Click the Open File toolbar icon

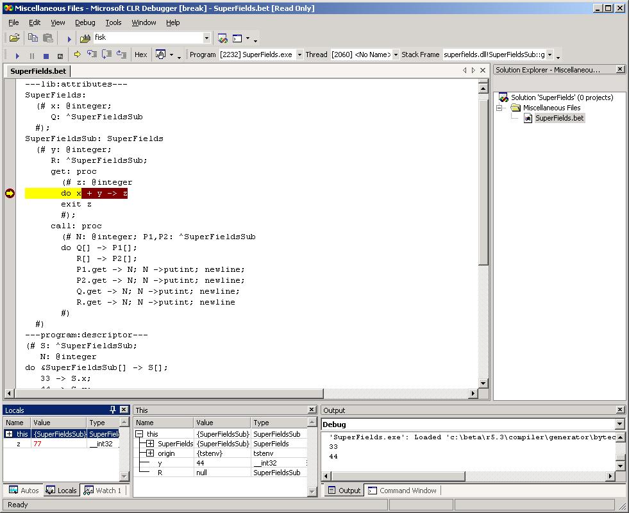[x=14, y=38]
